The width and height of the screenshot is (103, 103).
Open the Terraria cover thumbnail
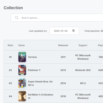pos(22,57)
